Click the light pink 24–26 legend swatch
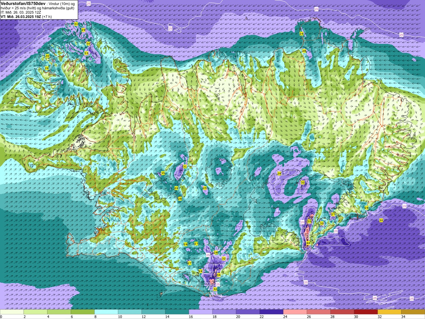The height and width of the screenshot is (319, 425). coord(295,312)
